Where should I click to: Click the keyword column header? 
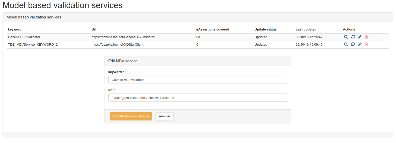click(x=15, y=29)
